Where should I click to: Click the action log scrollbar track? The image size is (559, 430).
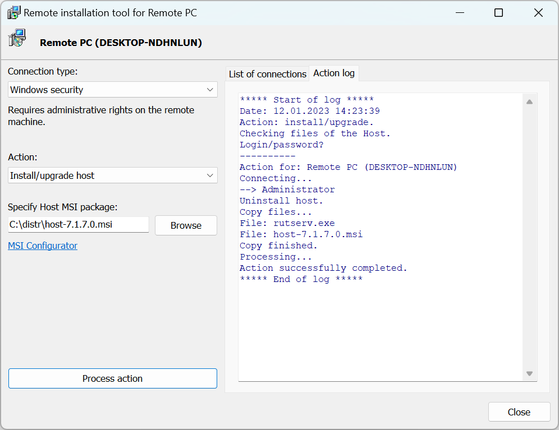pyautogui.click(x=529, y=235)
